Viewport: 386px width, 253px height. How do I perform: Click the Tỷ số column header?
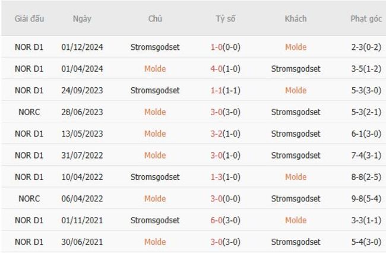[x=225, y=18]
